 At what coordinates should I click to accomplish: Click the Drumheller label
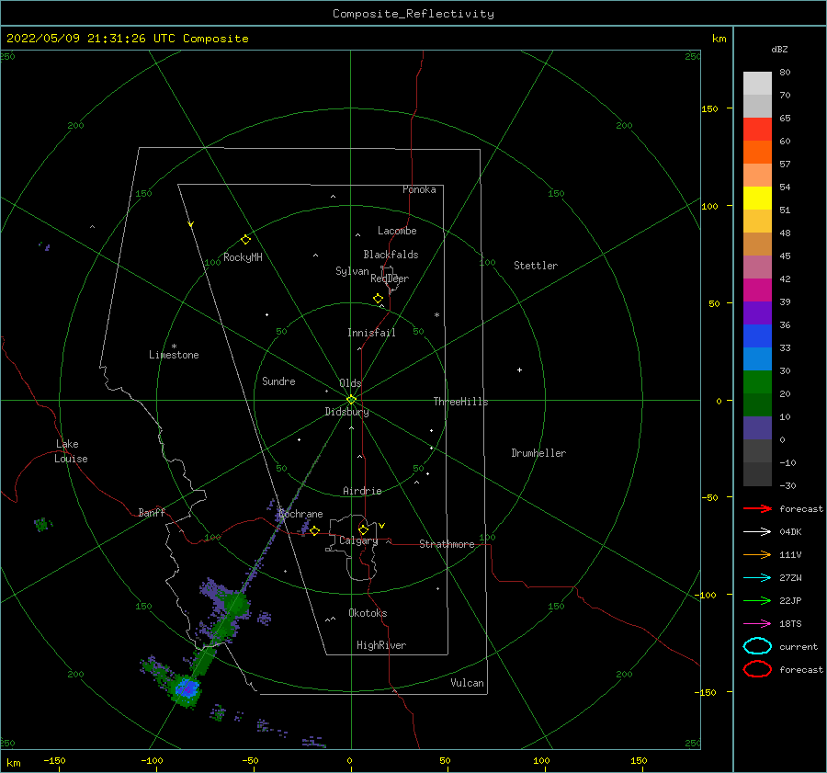538,453
